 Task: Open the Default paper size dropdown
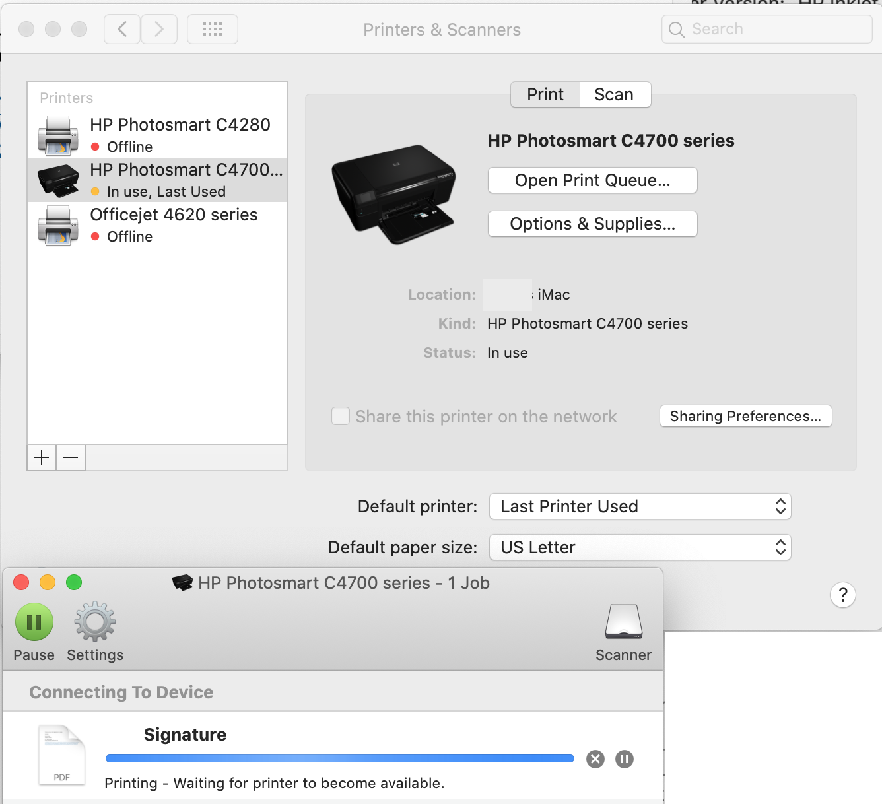point(640,547)
